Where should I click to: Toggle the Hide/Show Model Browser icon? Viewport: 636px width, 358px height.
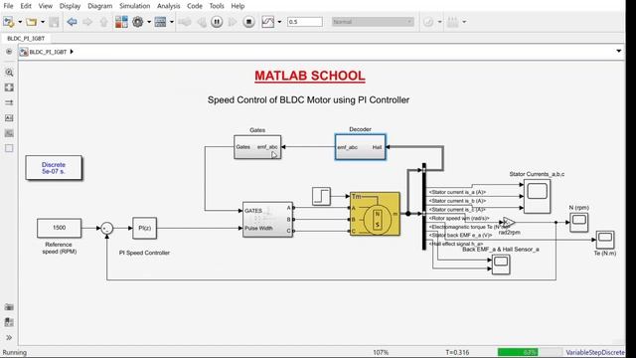(x=9, y=52)
